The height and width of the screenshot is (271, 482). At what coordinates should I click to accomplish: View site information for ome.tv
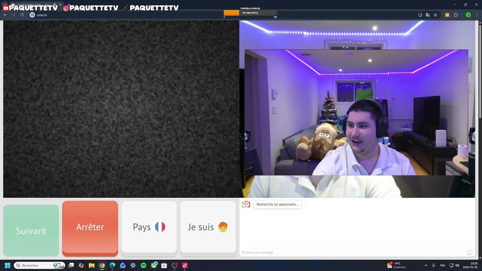click(32, 15)
